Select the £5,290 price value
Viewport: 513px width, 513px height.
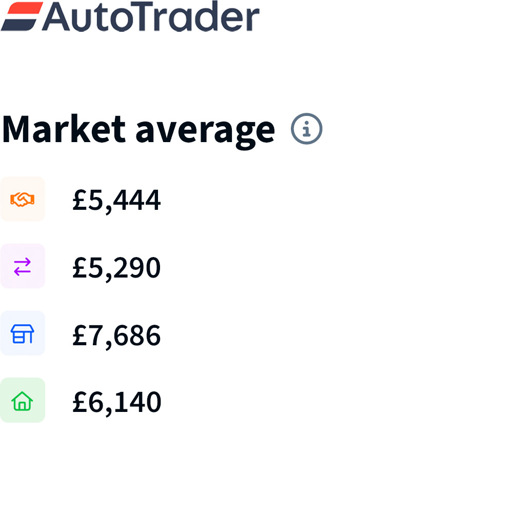point(116,269)
